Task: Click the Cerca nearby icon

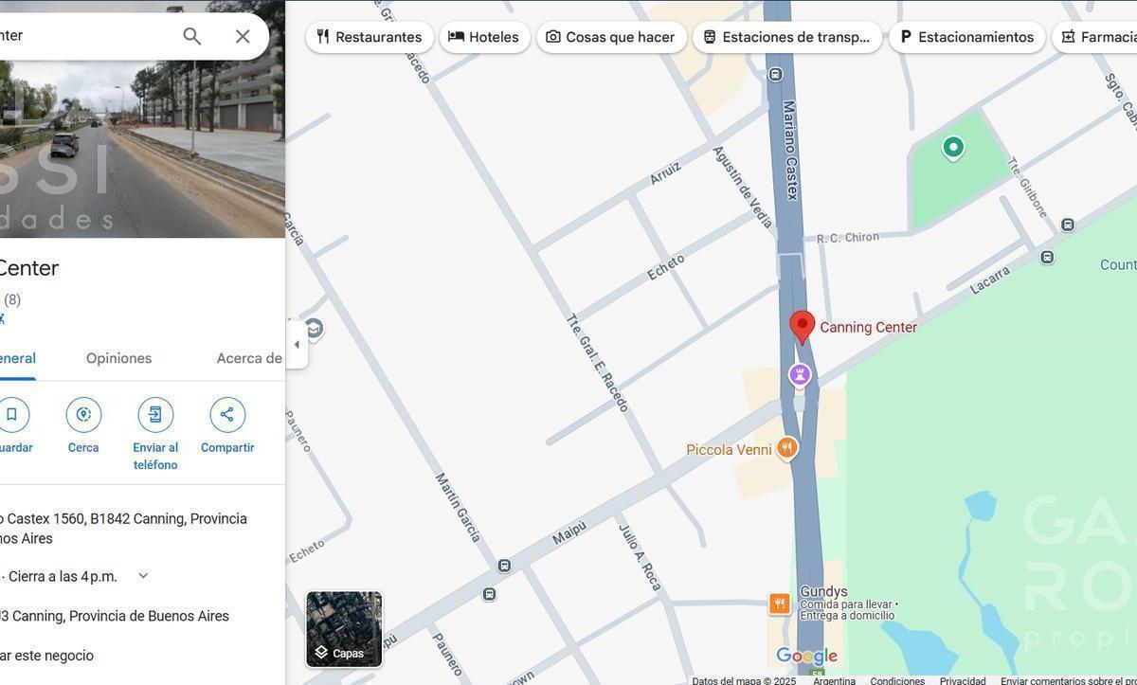Action: click(83, 415)
